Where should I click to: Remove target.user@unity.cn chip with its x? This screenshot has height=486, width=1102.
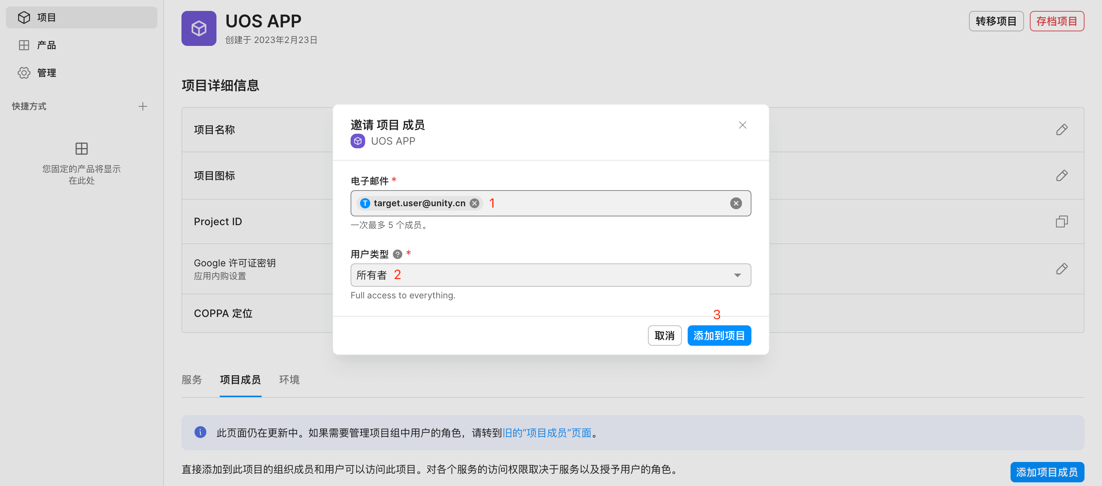(x=474, y=203)
